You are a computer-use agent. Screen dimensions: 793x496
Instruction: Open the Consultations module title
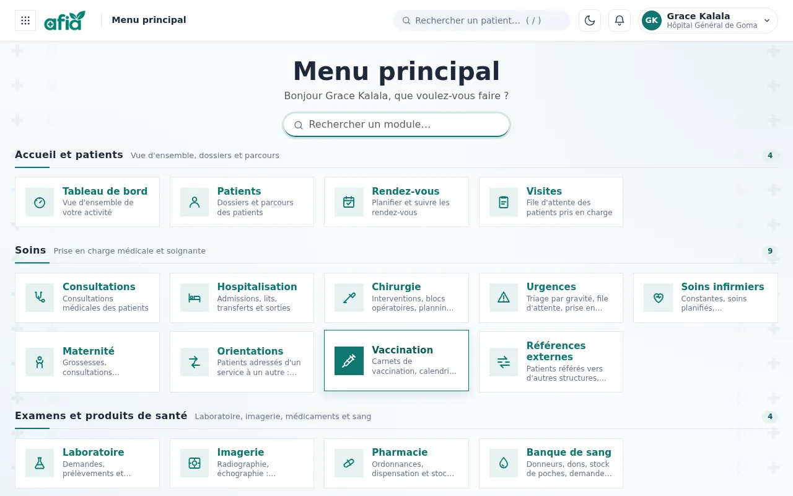click(99, 286)
